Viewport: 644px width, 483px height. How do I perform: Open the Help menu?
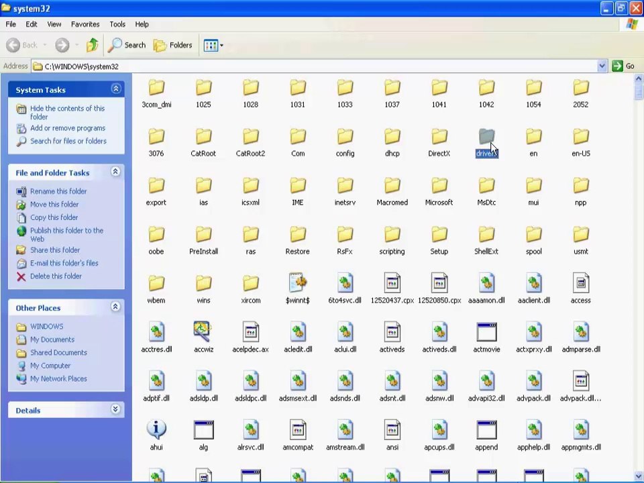(142, 24)
